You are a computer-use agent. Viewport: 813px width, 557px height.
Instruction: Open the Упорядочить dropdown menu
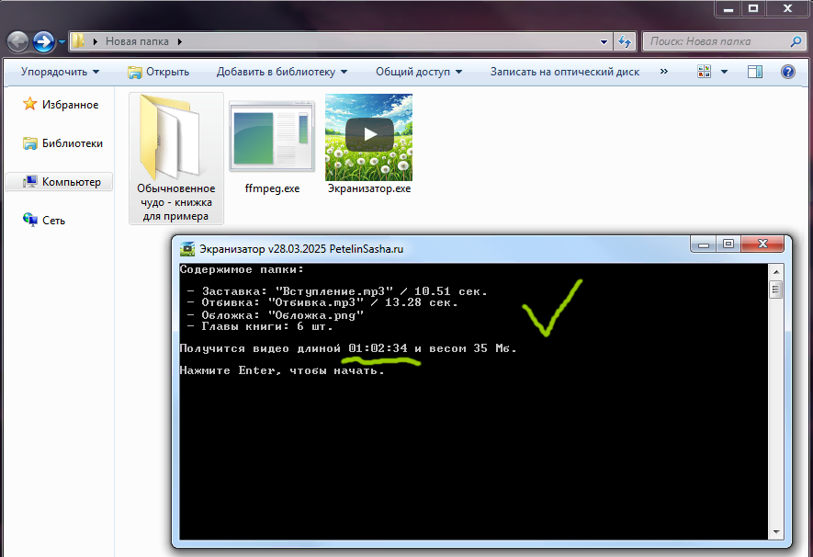point(60,72)
